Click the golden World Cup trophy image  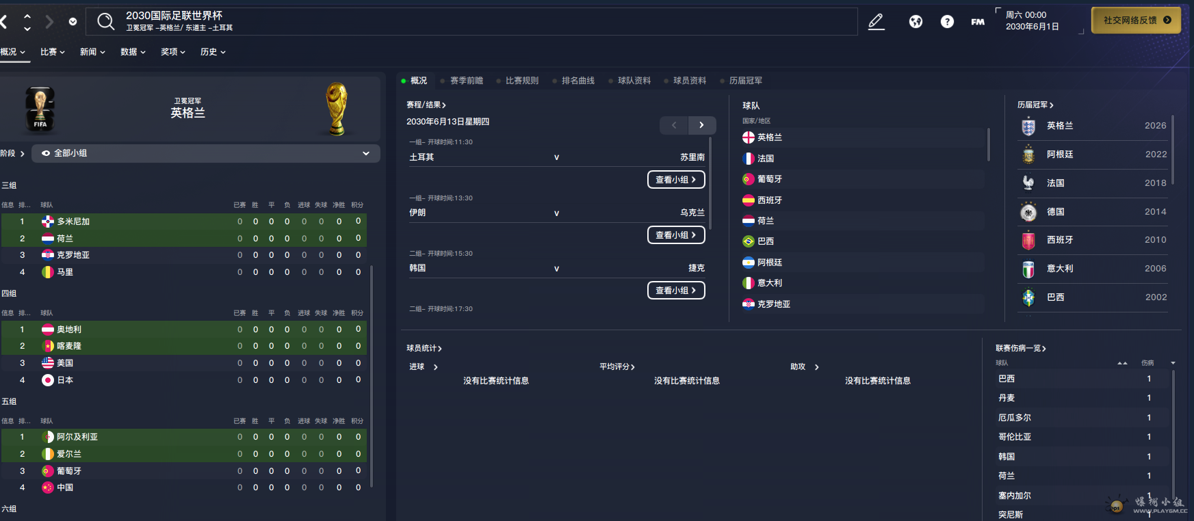click(x=336, y=109)
